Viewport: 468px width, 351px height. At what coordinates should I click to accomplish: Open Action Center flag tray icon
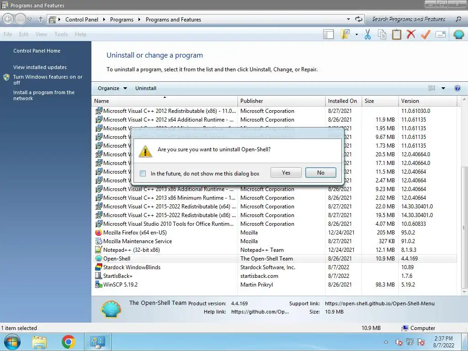pos(421,342)
